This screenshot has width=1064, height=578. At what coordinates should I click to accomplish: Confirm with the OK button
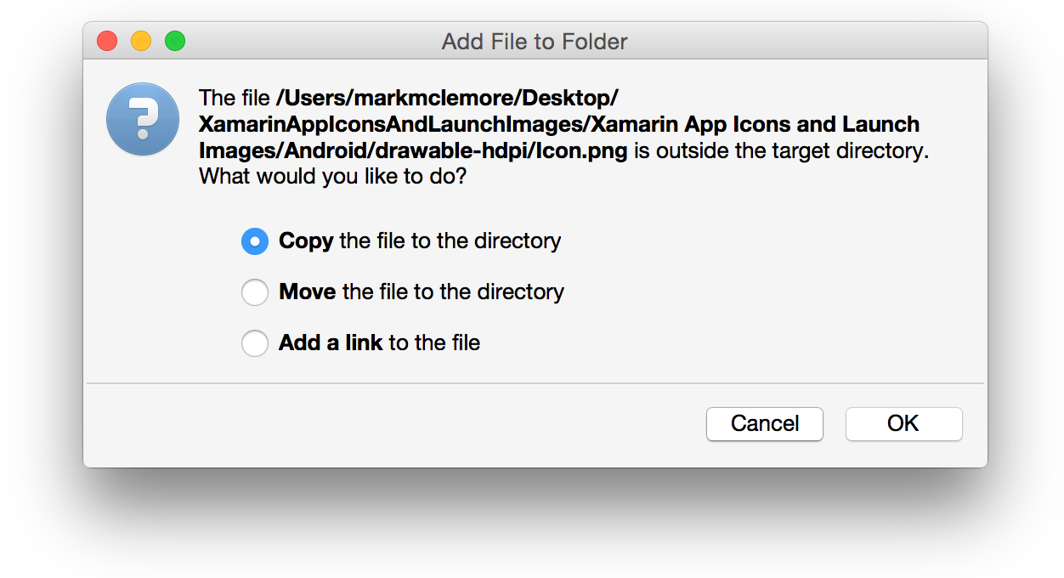click(903, 424)
